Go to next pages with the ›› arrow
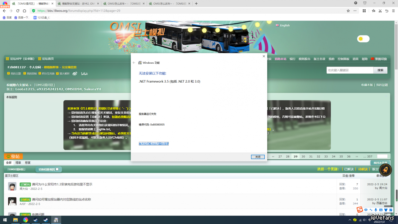 click(x=357, y=157)
